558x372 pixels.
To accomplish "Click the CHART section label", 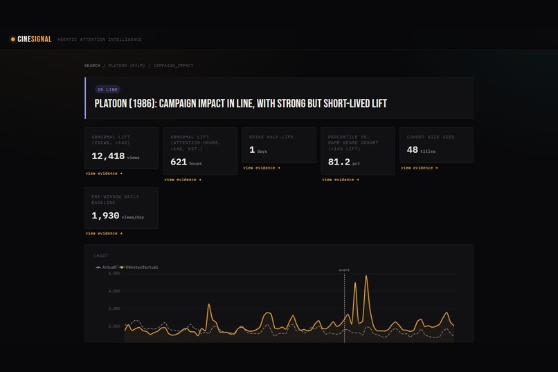I will 100,256.
